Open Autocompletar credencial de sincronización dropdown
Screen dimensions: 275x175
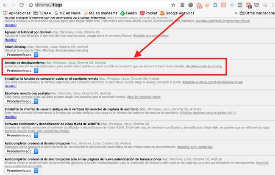tap(21, 151)
